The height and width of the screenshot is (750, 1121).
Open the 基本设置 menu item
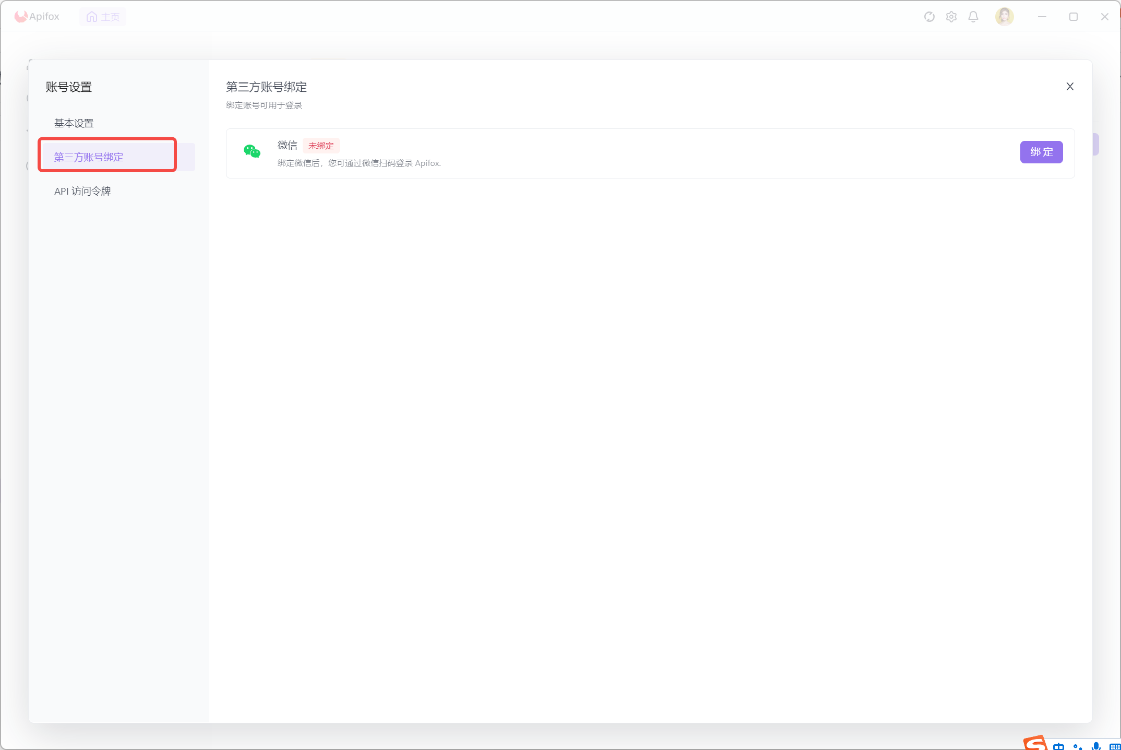[74, 123]
